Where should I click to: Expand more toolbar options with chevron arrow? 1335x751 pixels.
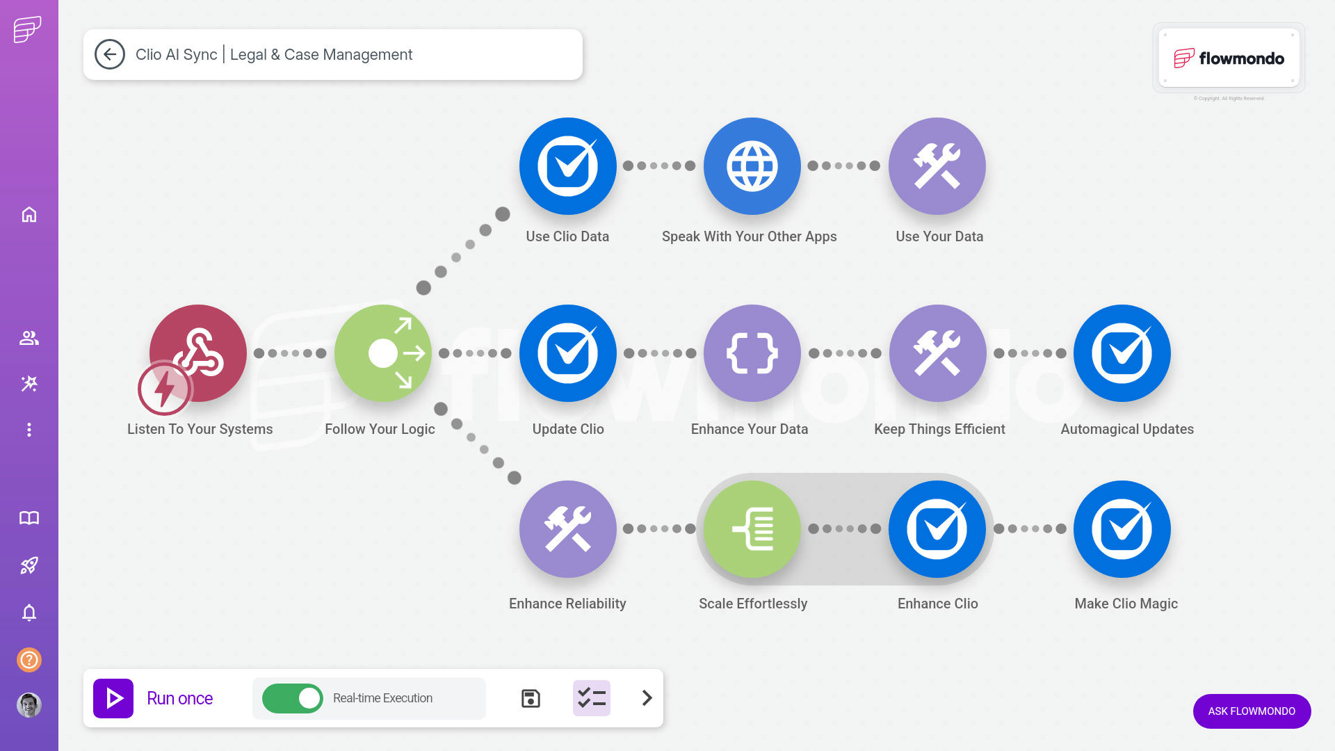click(x=647, y=698)
